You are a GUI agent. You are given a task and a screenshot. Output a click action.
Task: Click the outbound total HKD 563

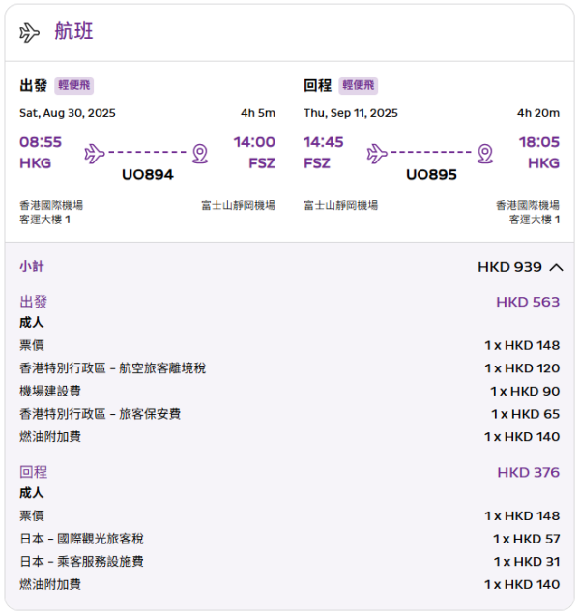coord(528,302)
